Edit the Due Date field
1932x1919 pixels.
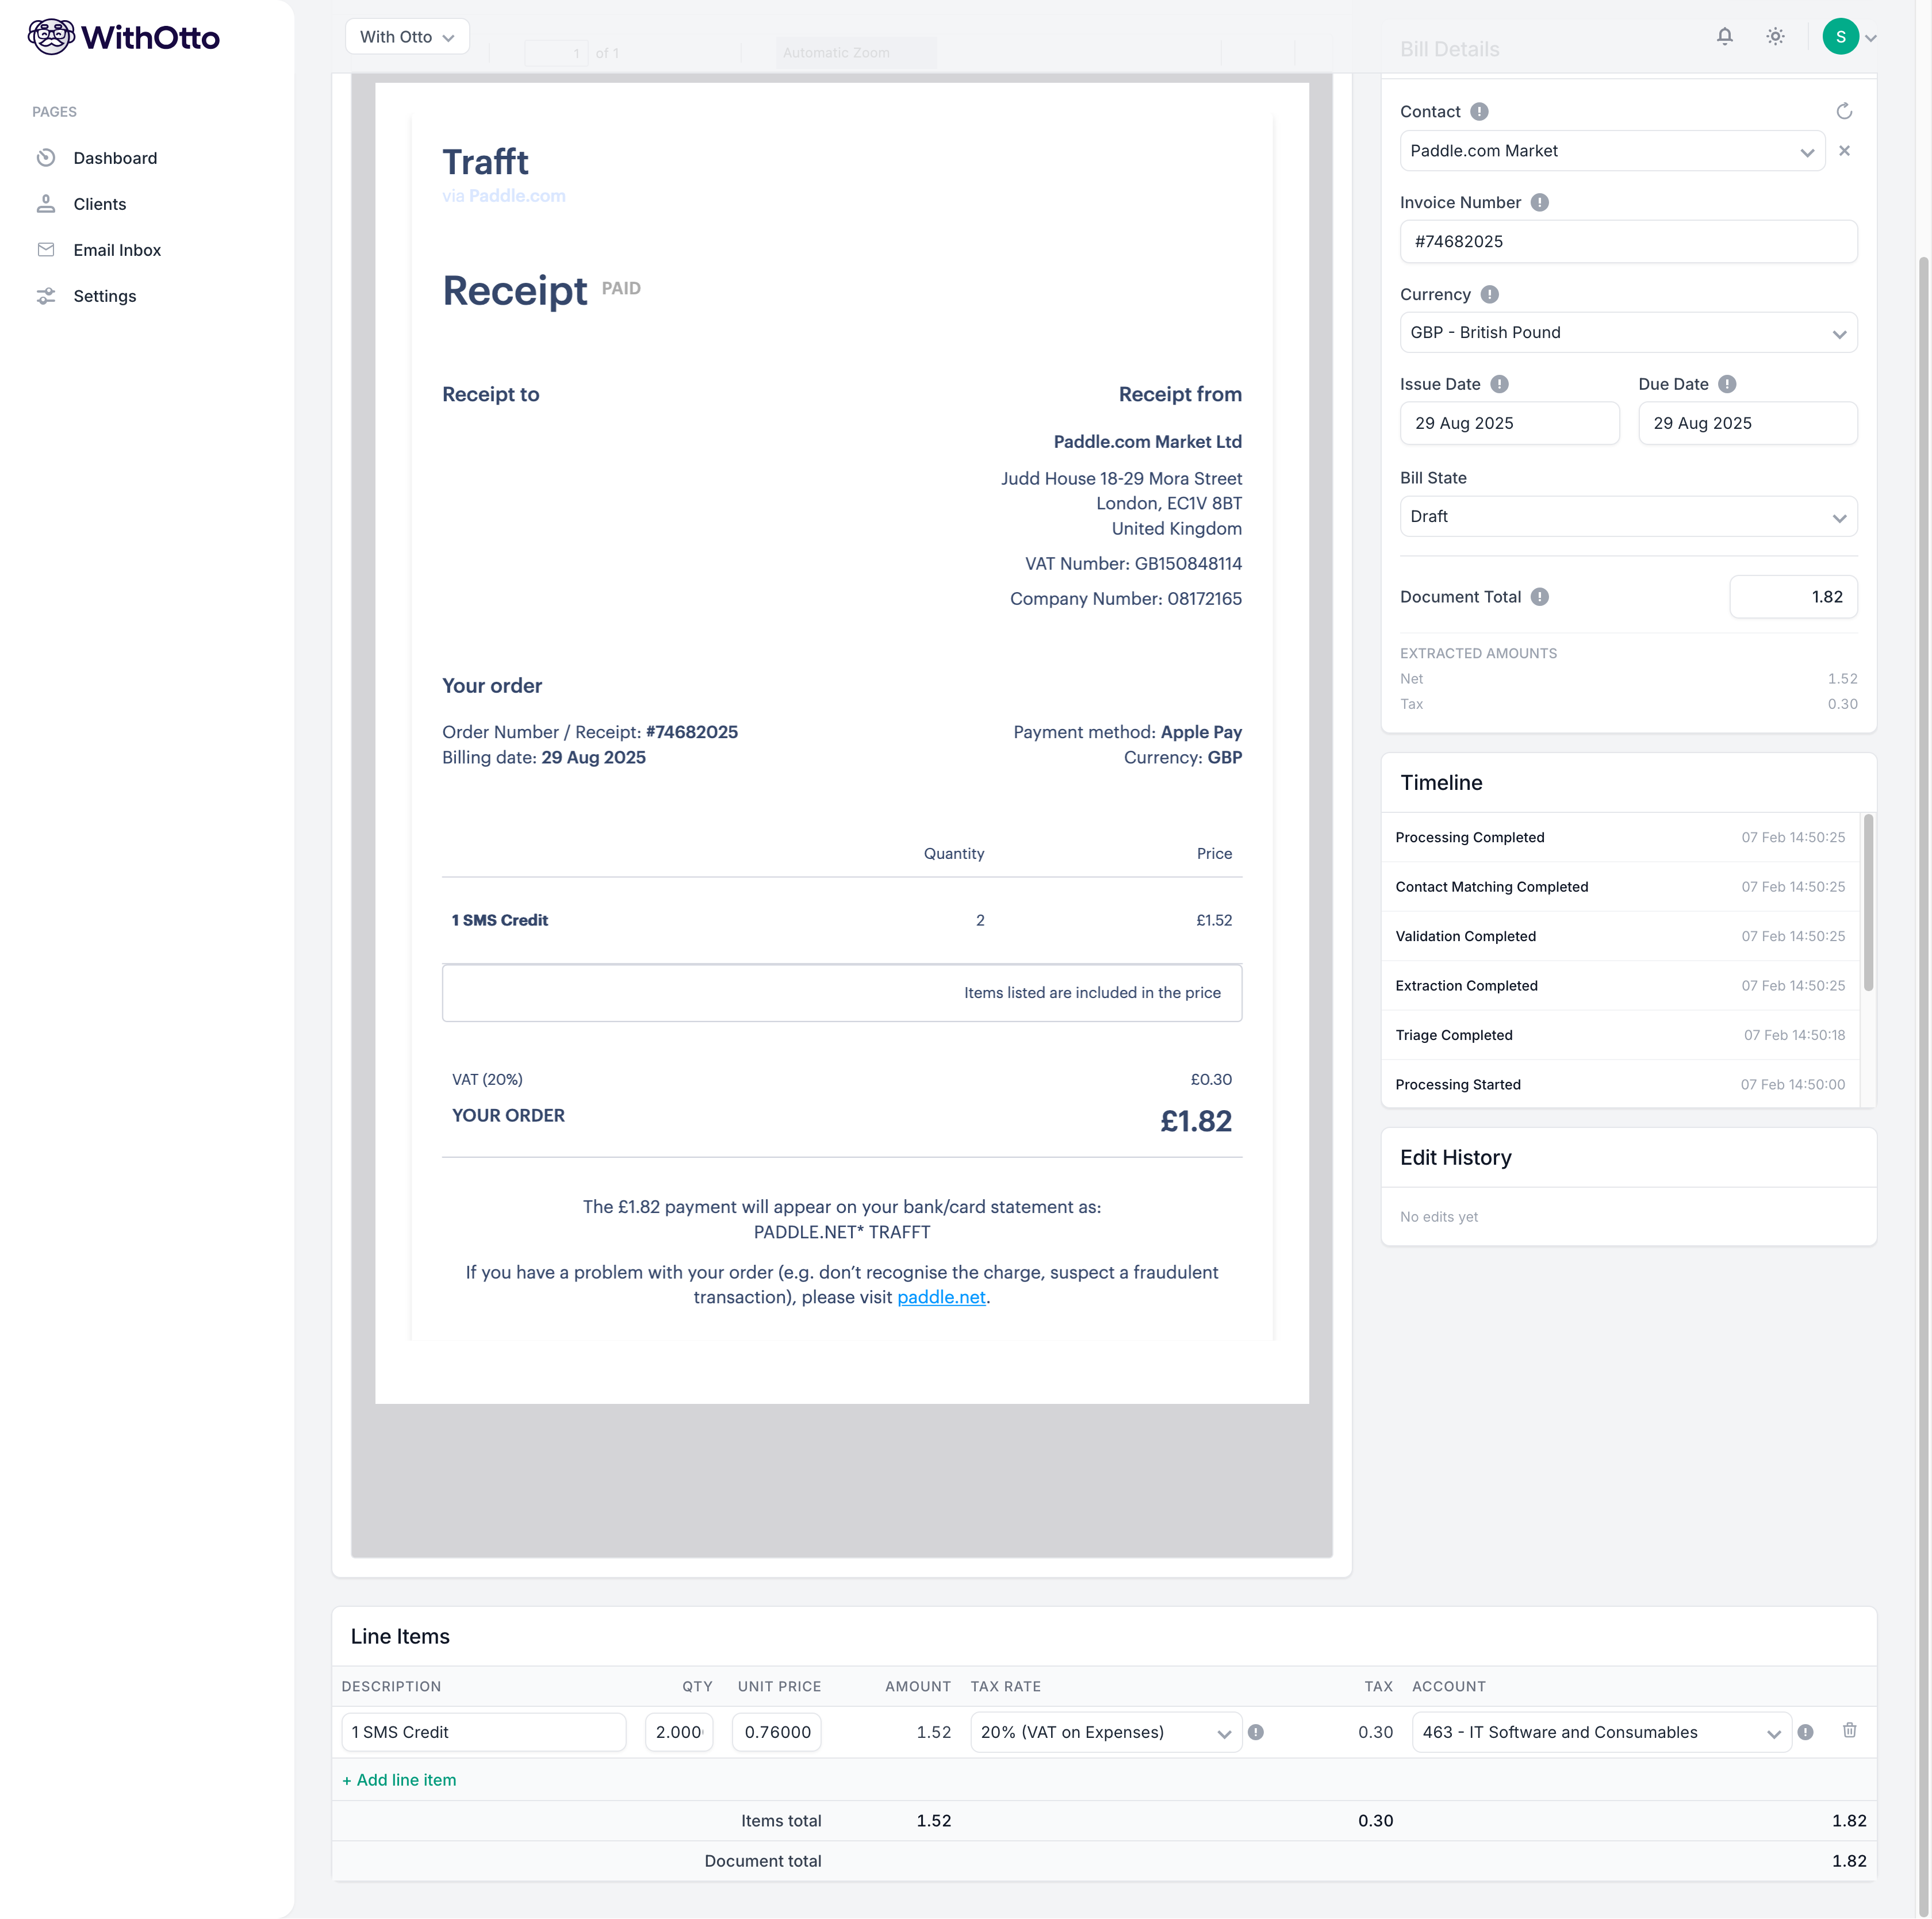1747,424
